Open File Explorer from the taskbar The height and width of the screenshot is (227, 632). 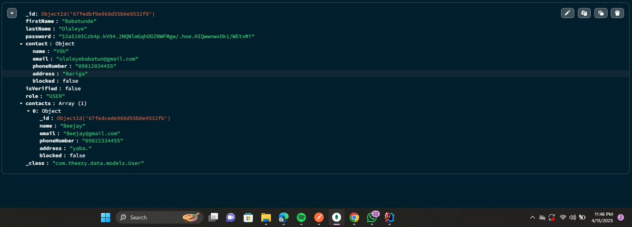[x=266, y=217]
